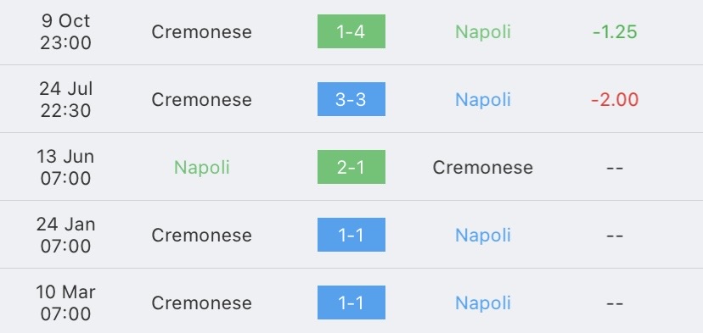Select Cremonese in the 9 Oct row
Image resolution: width=703 pixels, height=333 pixels.
tap(202, 32)
